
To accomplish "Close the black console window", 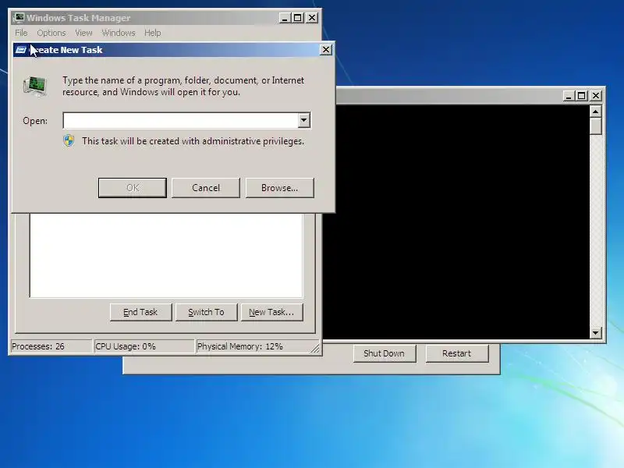I will click(596, 96).
